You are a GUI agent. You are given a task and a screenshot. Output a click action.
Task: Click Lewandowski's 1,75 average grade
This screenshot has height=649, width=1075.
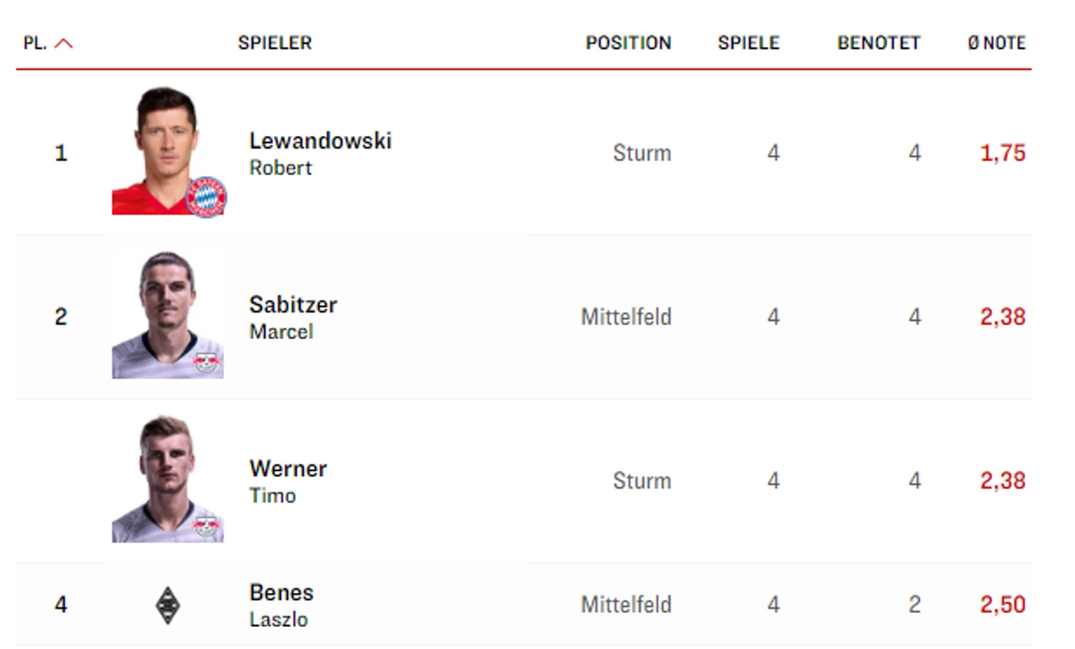[x=1003, y=153]
